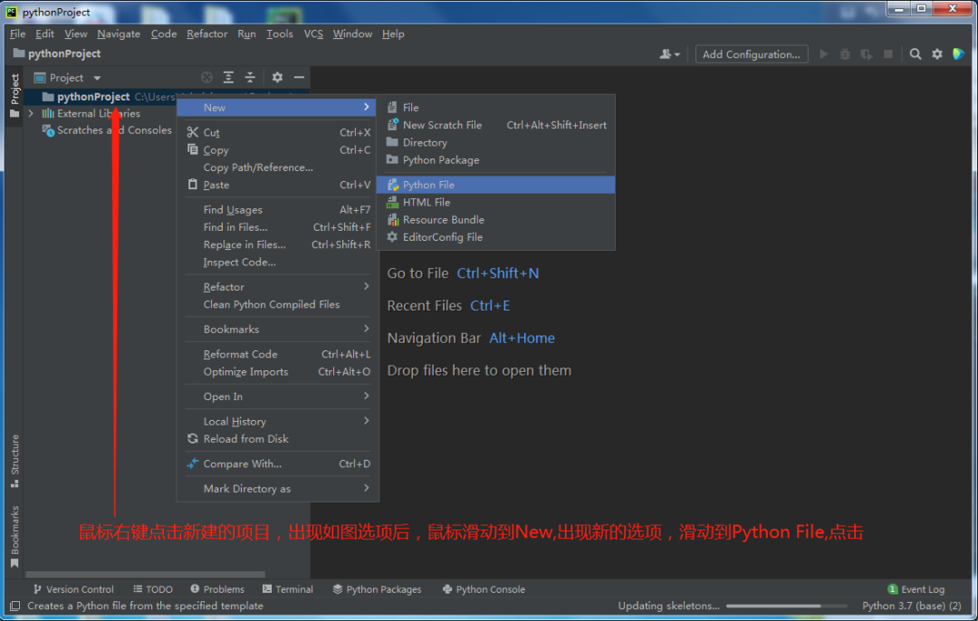Viewport: 978px width, 621px height.
Task: Click the Debug bug icon in toolbar
Action: pyautogui.click(x=845, y=54)
